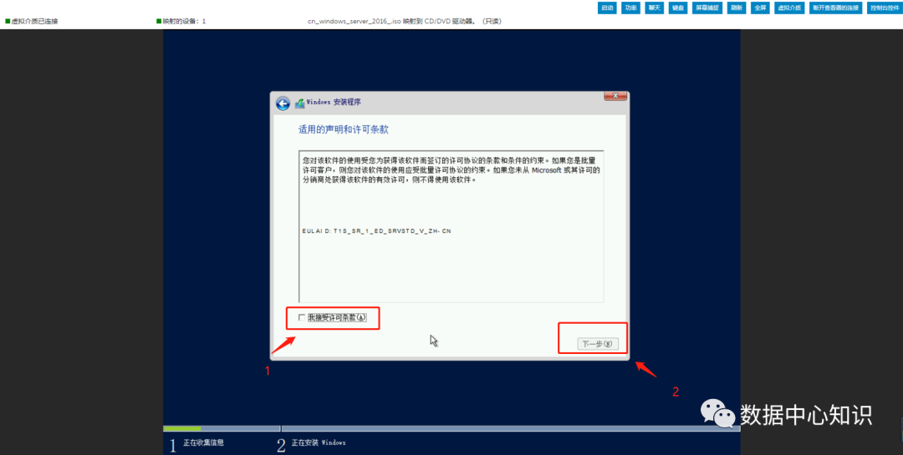Viewport: 903px width, 455px height.
Task: Open the 聊天 (Chat) button
Action: [654, 8]
